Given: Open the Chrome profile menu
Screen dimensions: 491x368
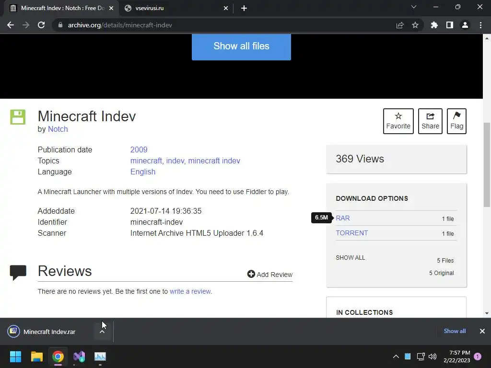Looking at the screenshot, I should [465, 25].
